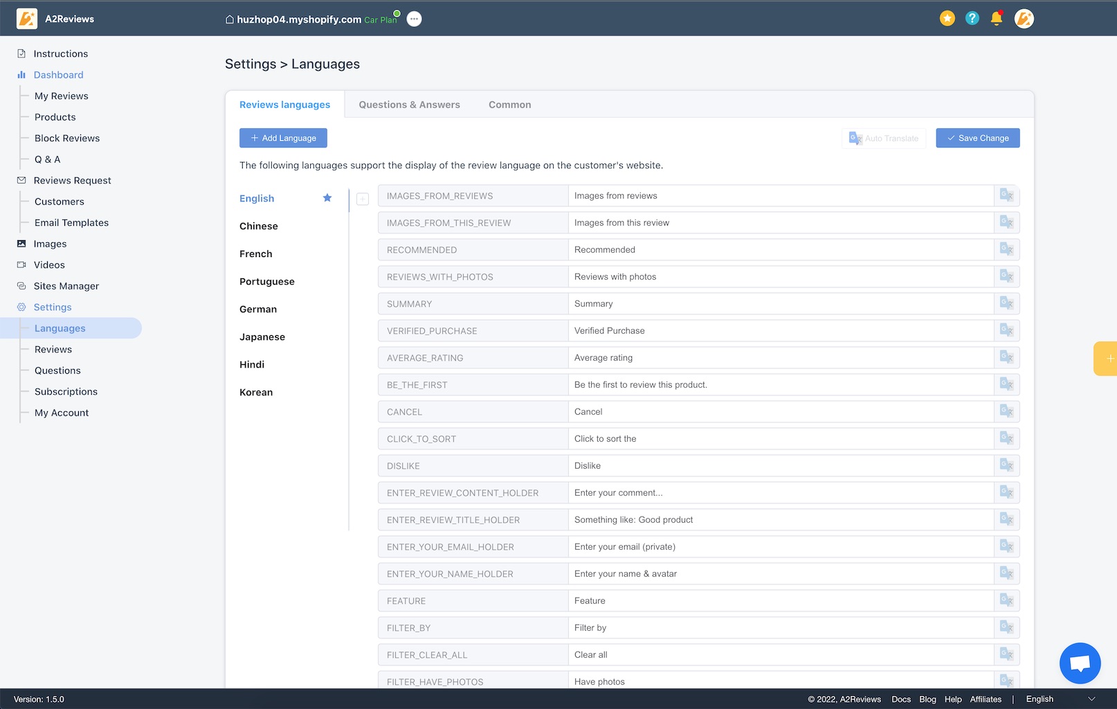
Task: Switch to the Questions & Answers tab
Action: click(x=409, y=105)
